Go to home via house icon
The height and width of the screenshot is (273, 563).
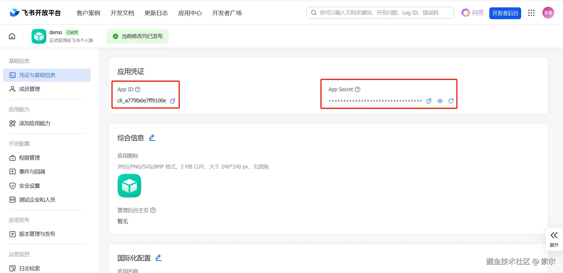coord(12,36)
